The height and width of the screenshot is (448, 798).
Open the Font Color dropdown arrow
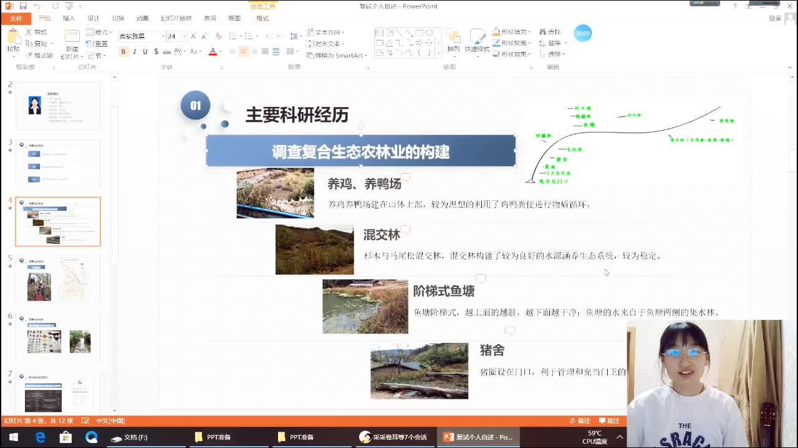pyautogui.click(x=221, y=52)
